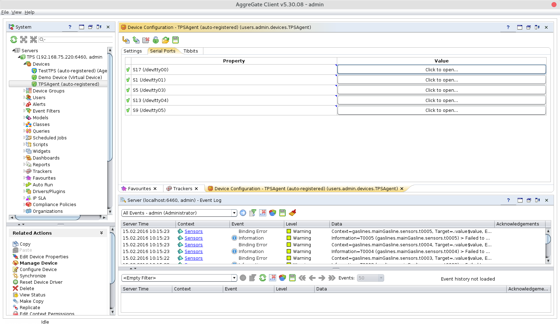Click the red X table icon in history toolbar
560x325 pixels.
(x=273, y=278)
